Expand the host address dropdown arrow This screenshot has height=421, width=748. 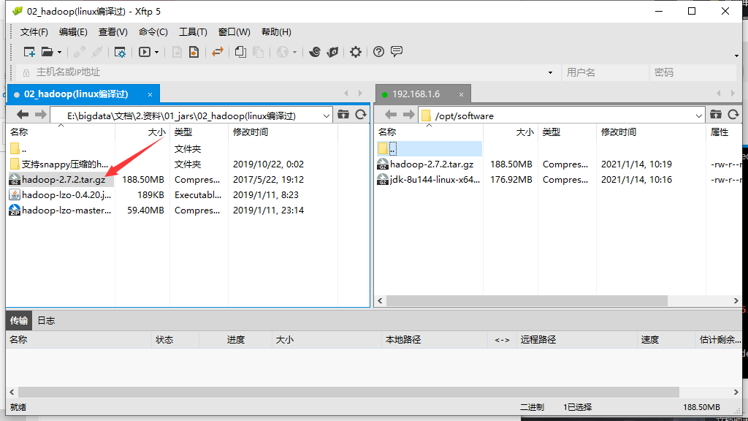pos(551,72)
